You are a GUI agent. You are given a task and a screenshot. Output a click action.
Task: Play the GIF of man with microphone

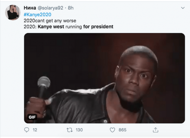[104, 78]
